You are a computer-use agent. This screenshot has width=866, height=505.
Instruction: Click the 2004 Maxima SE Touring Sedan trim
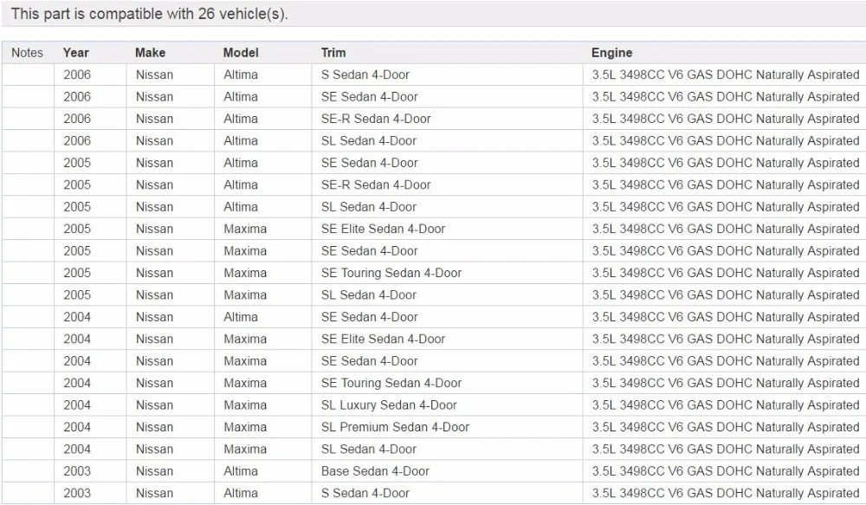(x=391, y=383)
